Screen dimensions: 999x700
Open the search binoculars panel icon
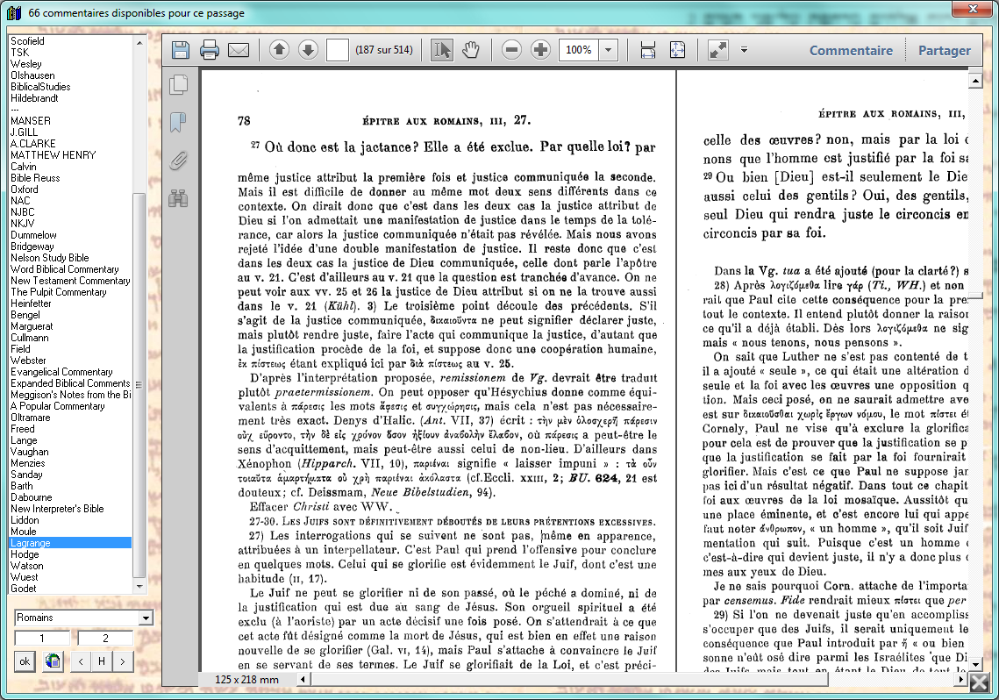[178, 198]
